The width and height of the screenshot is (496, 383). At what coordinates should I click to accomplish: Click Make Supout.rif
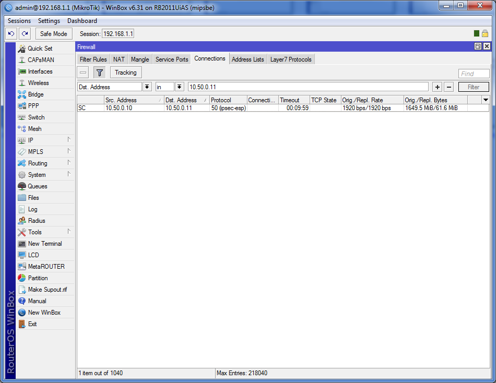coord(45,290)
